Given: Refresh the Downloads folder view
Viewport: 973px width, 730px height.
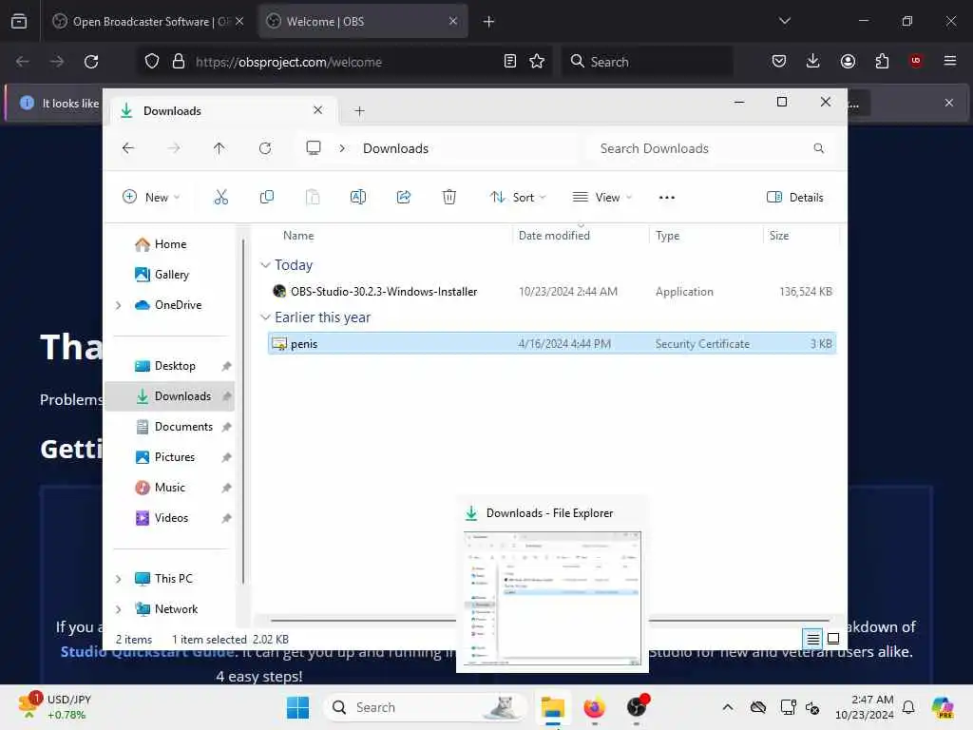Looking at the screenshot, I should tap(265, 147).
